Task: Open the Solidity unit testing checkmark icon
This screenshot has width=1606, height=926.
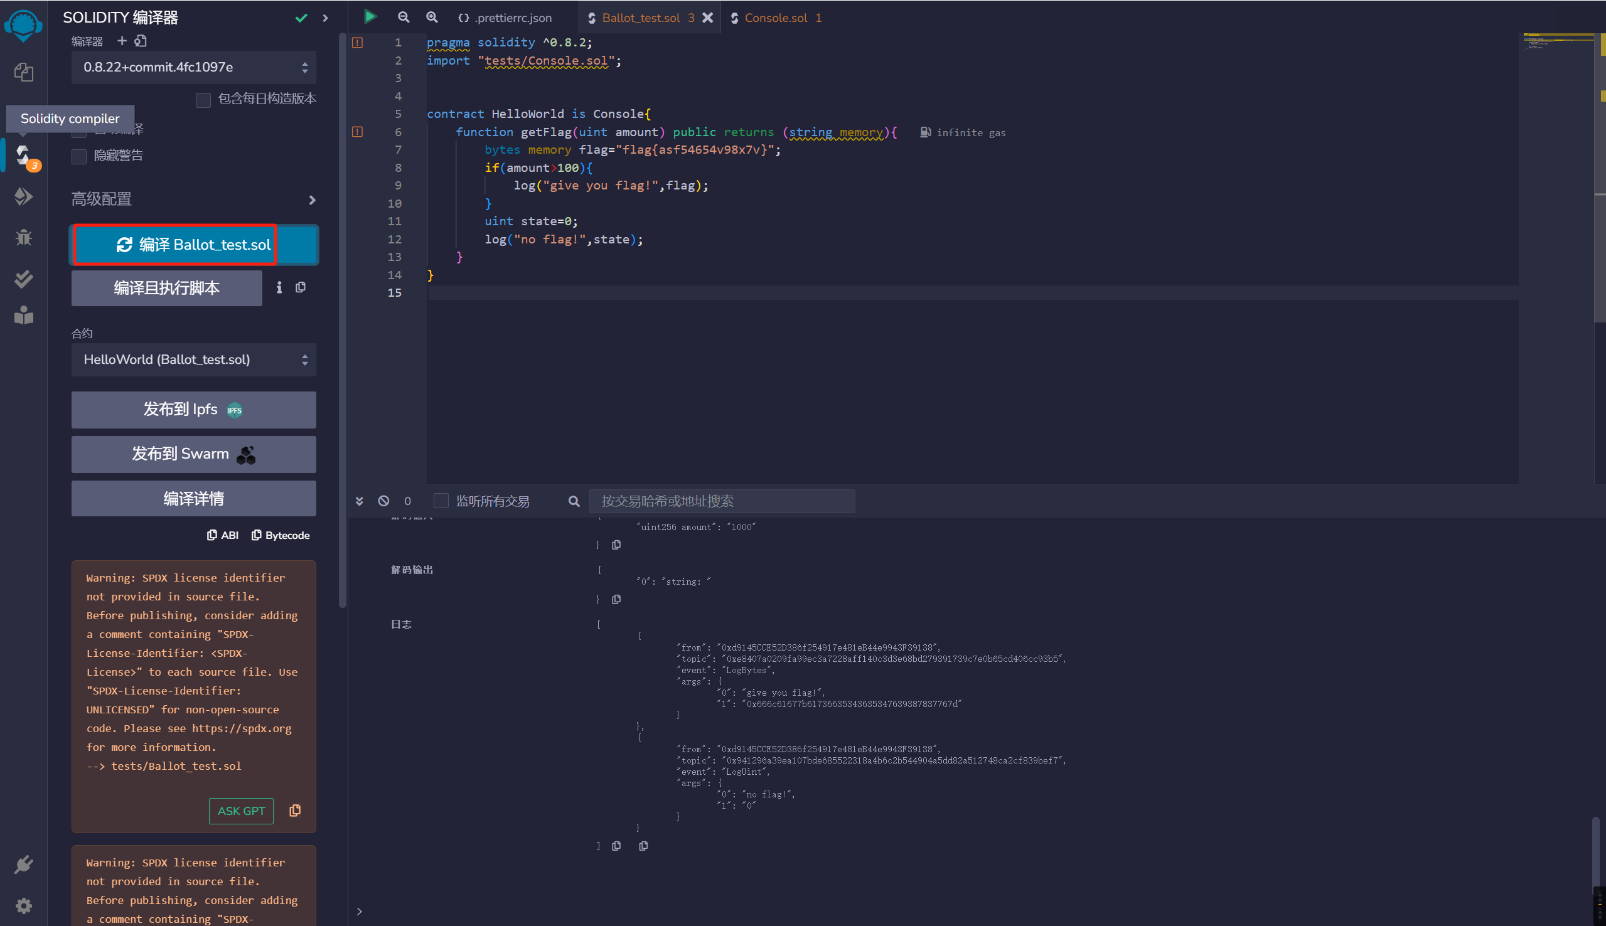Action: point(23,278)
